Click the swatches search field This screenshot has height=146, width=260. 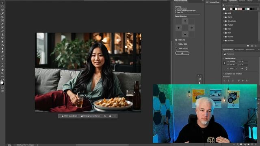(x=240, y=5)
